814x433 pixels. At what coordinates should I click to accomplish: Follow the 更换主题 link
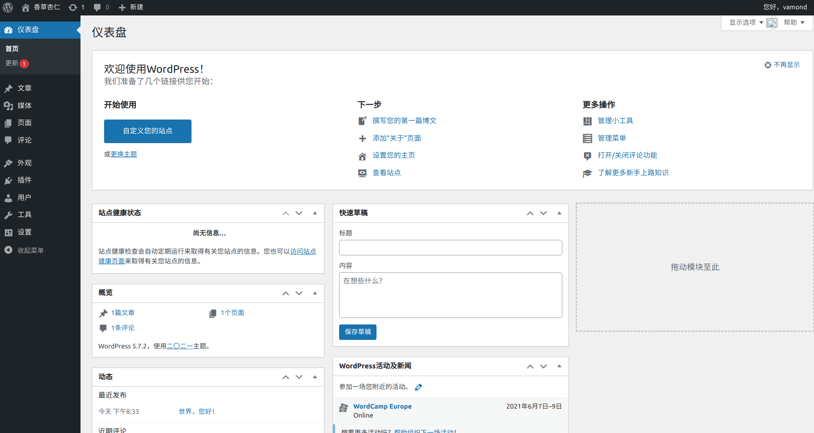click(124, 154)
